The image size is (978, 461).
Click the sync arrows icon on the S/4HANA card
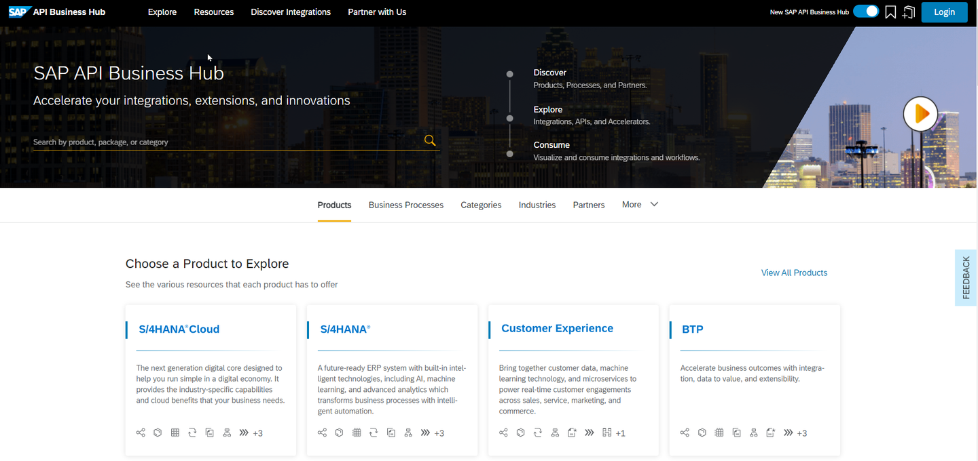pyautogui.click(x=374, y=433)
